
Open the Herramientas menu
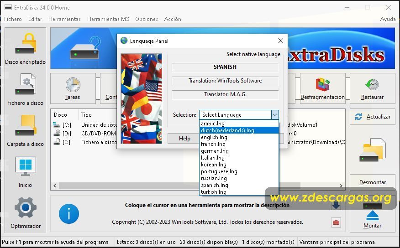coord(64,19)
